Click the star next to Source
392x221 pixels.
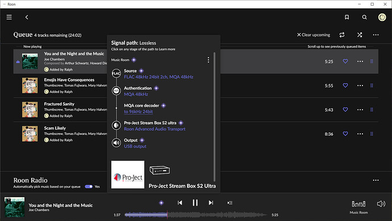(x=141, y=71)
